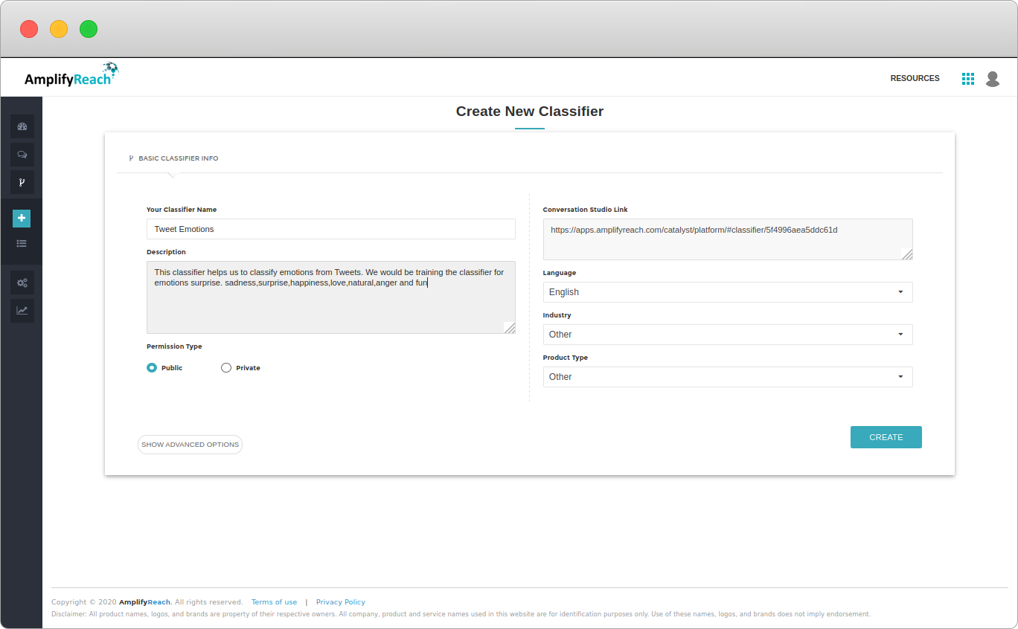Image resolution: width=1018 pixels, height=629 pixels.
Task: Click the highlighted Add Classifier plus icon
Action: [22, 218]
